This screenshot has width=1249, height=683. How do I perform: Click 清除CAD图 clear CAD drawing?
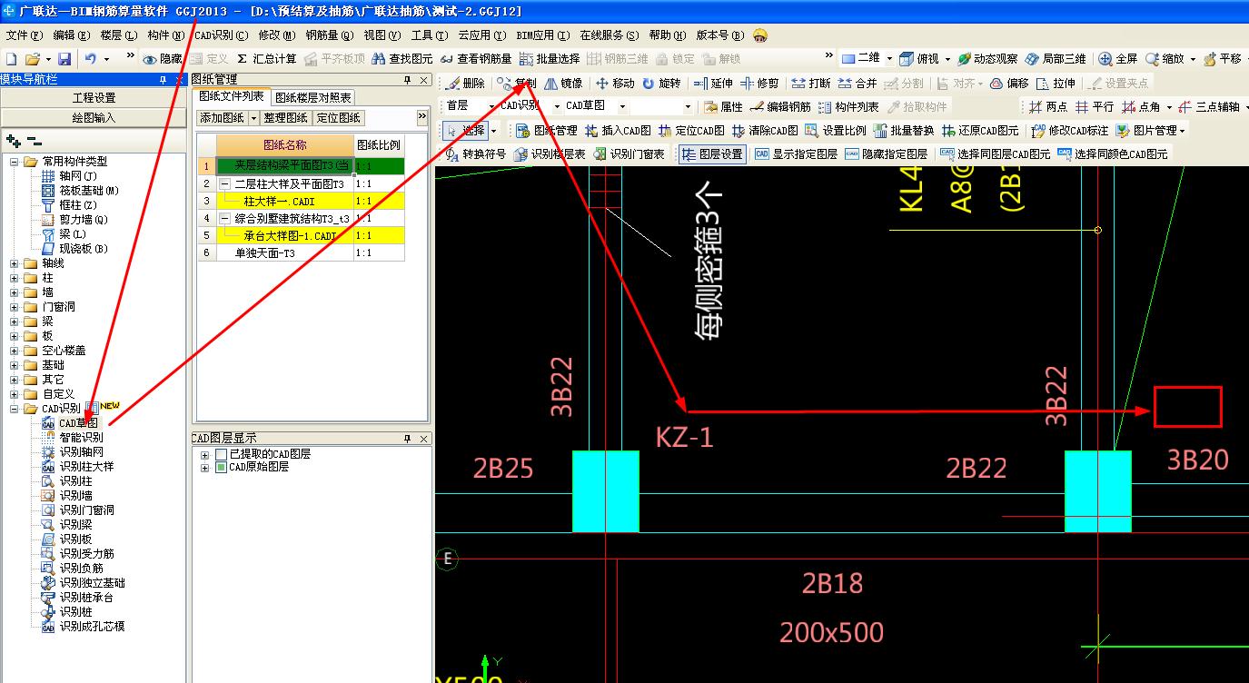pyautogui.click(x=766, y=130)
